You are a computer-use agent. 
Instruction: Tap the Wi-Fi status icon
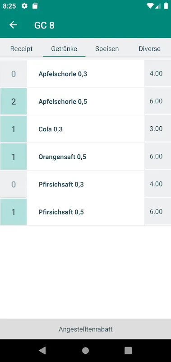150,6
